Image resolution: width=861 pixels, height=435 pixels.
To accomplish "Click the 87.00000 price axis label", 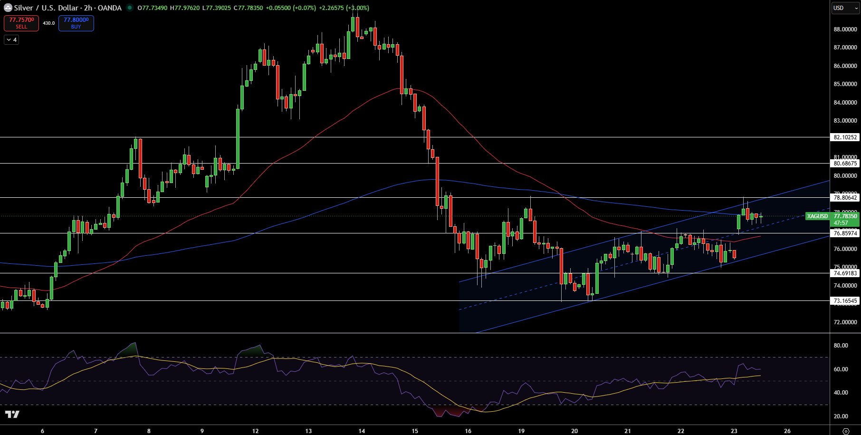I will [845, 48].
